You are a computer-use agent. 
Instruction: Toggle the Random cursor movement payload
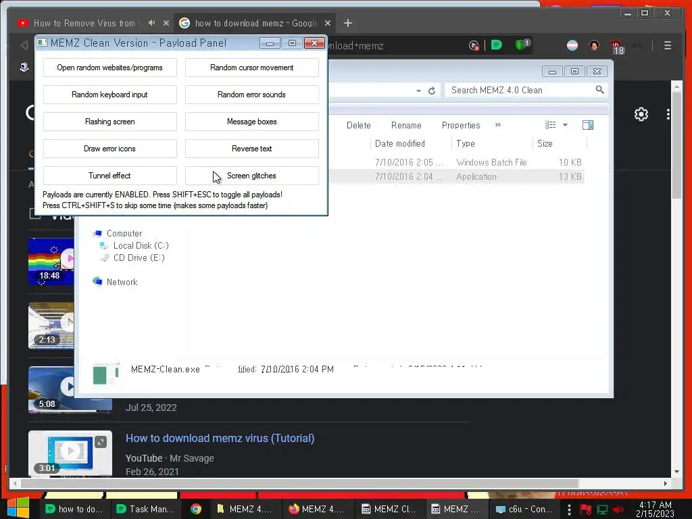coord(251,68)
